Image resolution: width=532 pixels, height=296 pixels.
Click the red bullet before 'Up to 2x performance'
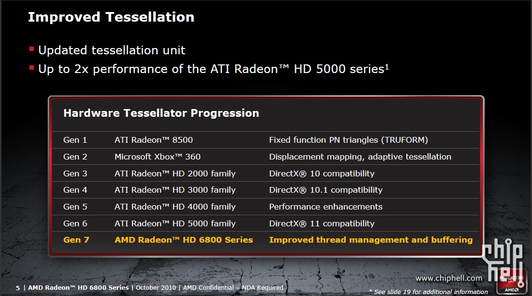(32, 68)
